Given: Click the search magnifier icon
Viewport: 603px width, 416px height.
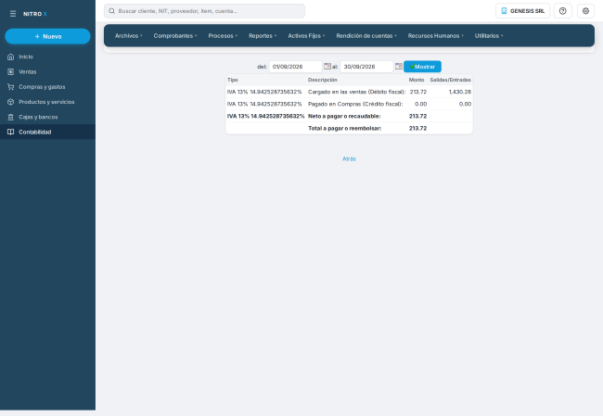Looking at the screenshot, I should point(111,11).
